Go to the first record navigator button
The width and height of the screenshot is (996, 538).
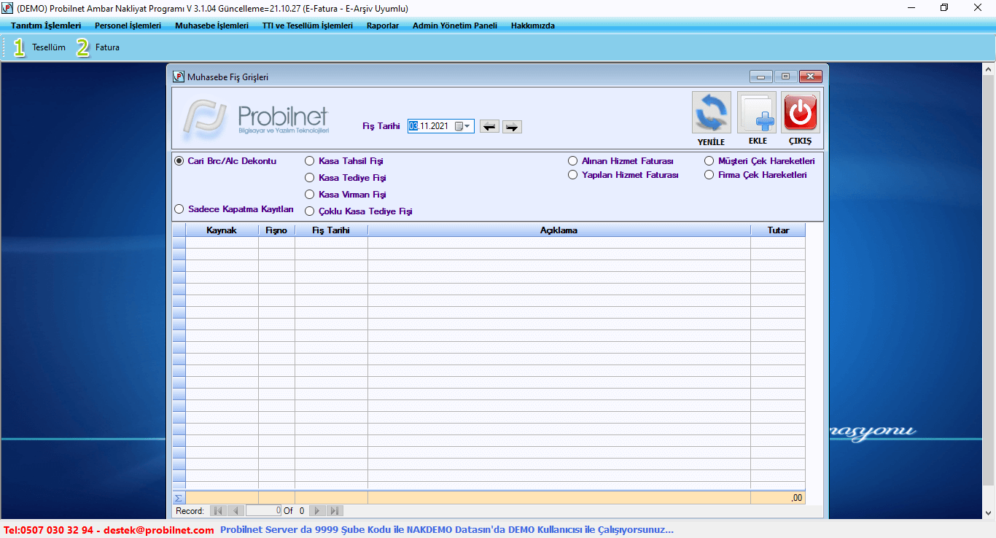coord(218,511)
